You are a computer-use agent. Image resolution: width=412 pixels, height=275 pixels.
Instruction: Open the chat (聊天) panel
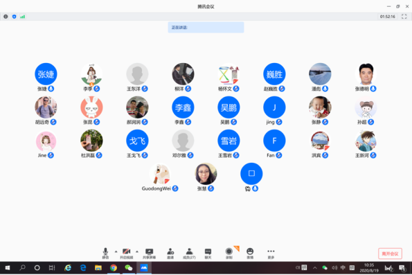click(x=208, y=253)
